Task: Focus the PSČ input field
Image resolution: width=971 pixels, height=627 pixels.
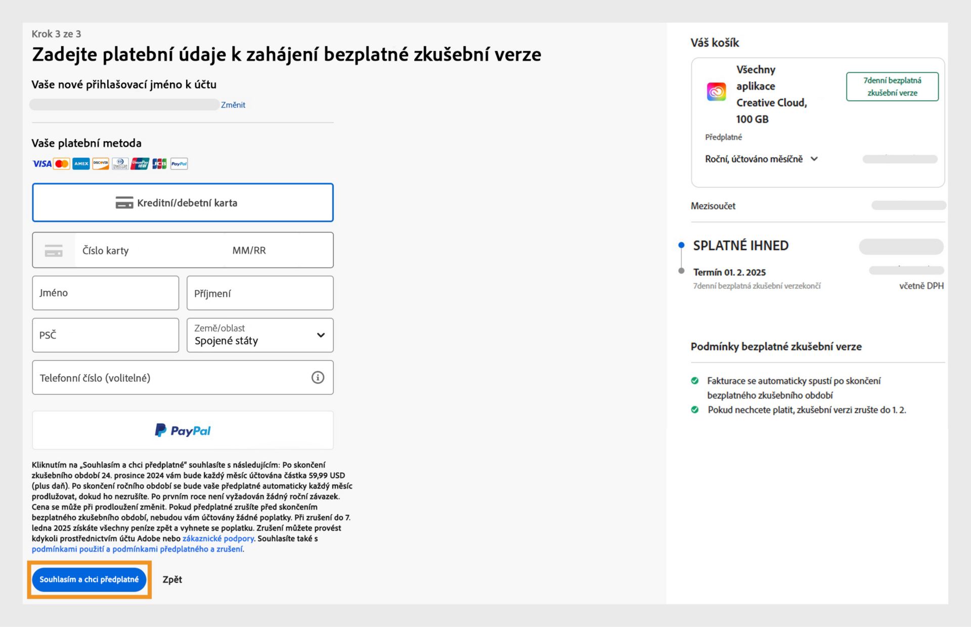Action: pos(105,335)
